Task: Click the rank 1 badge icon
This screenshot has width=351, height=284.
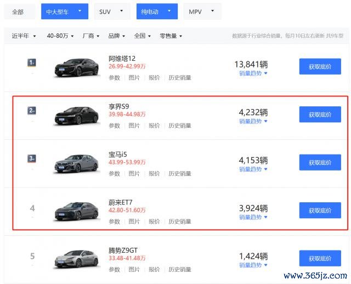Action: coord(32,63)
